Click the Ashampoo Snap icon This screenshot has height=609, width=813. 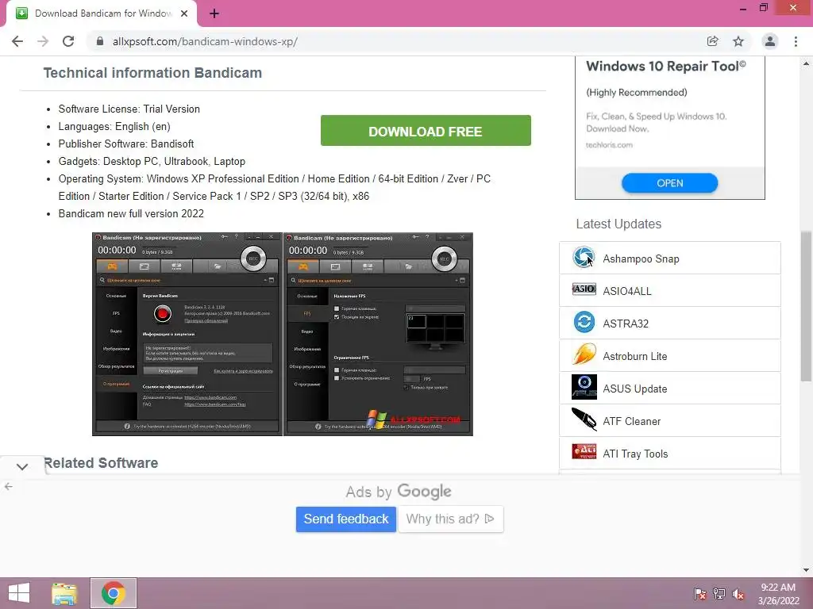click(584, 258)
